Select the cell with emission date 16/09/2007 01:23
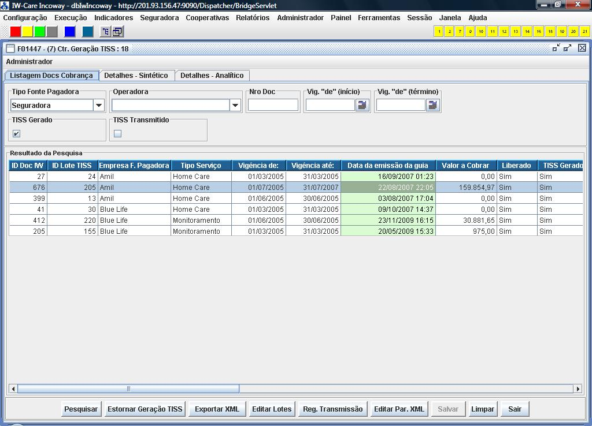Image resolution: width=592 pixels, height=426 pixels. (388, 177)
